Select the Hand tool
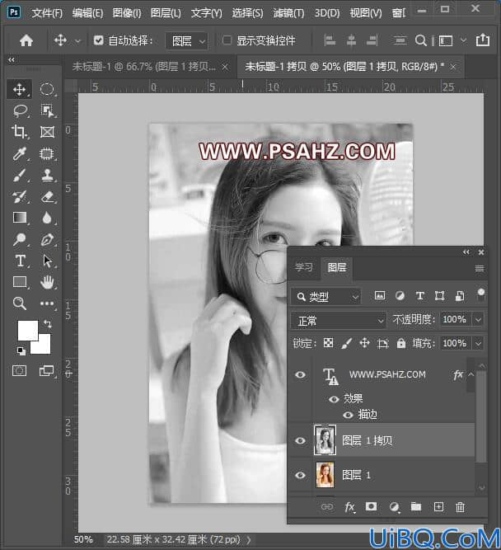The width and height of the screenshot is (501, 550). (47, 282)
